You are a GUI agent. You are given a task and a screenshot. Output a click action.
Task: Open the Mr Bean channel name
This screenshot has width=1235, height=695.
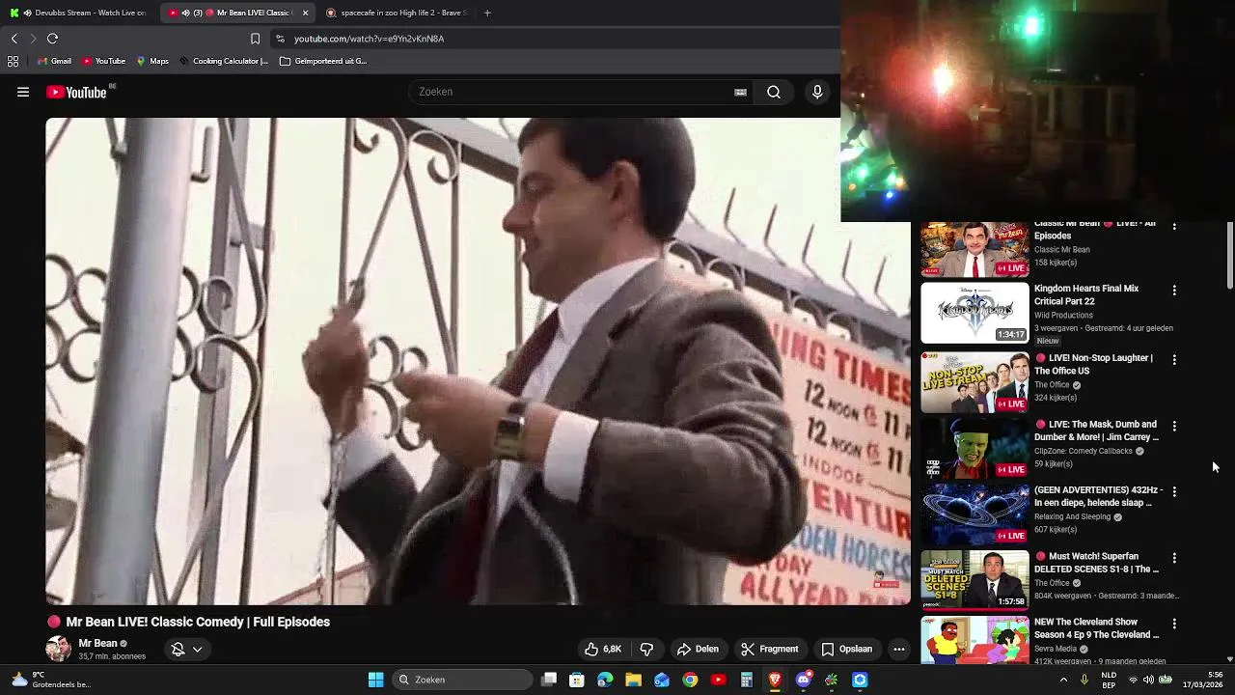pos(97,643)
